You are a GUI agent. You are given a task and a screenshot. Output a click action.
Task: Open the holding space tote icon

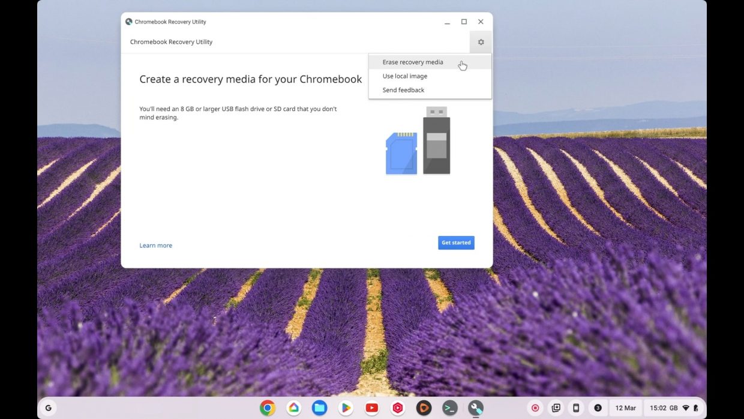(x=556, y=408)
